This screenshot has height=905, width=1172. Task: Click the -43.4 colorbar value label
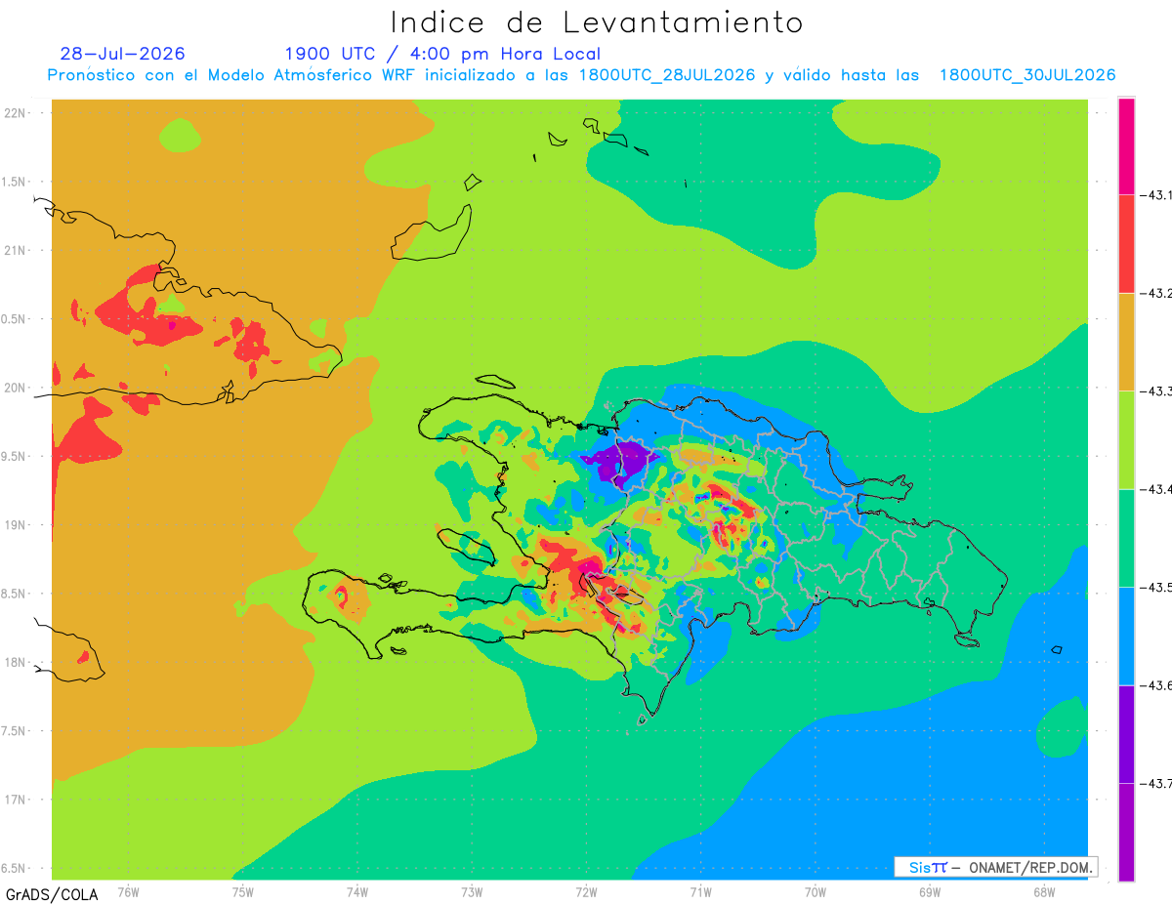(x=1155, y=489)
